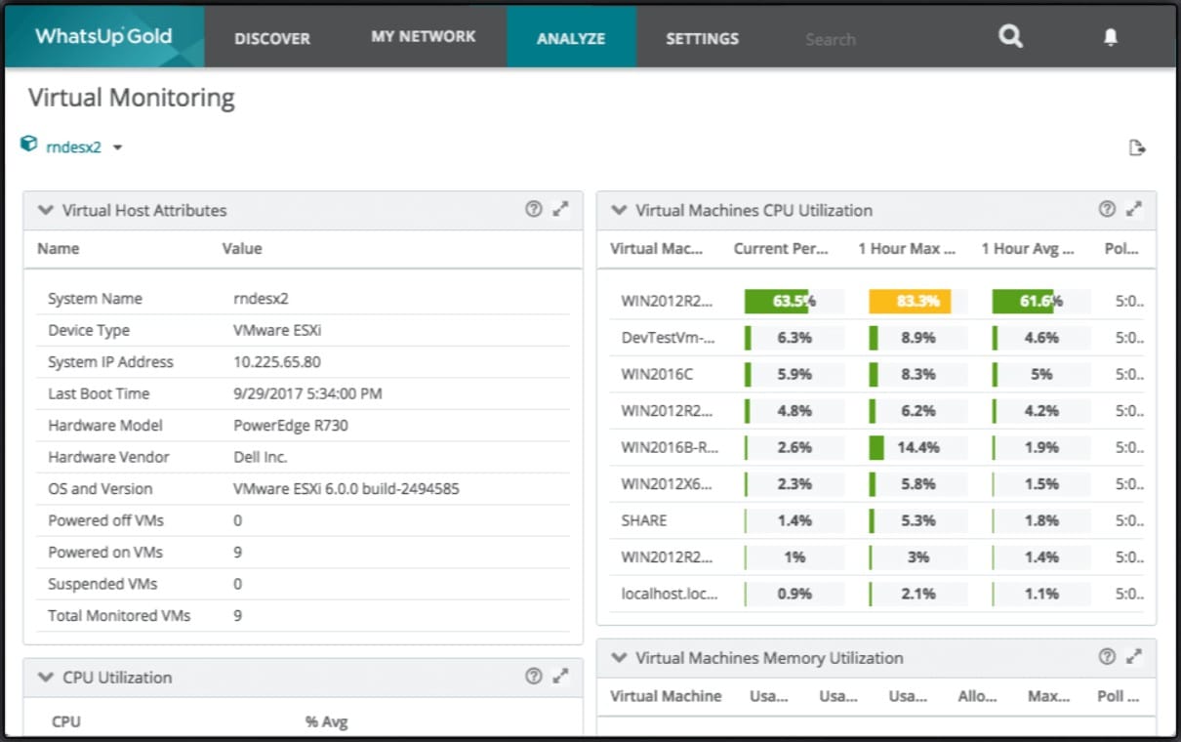
Task: Click the Total Monitored VMs label
Action: [x=119, y=615]
